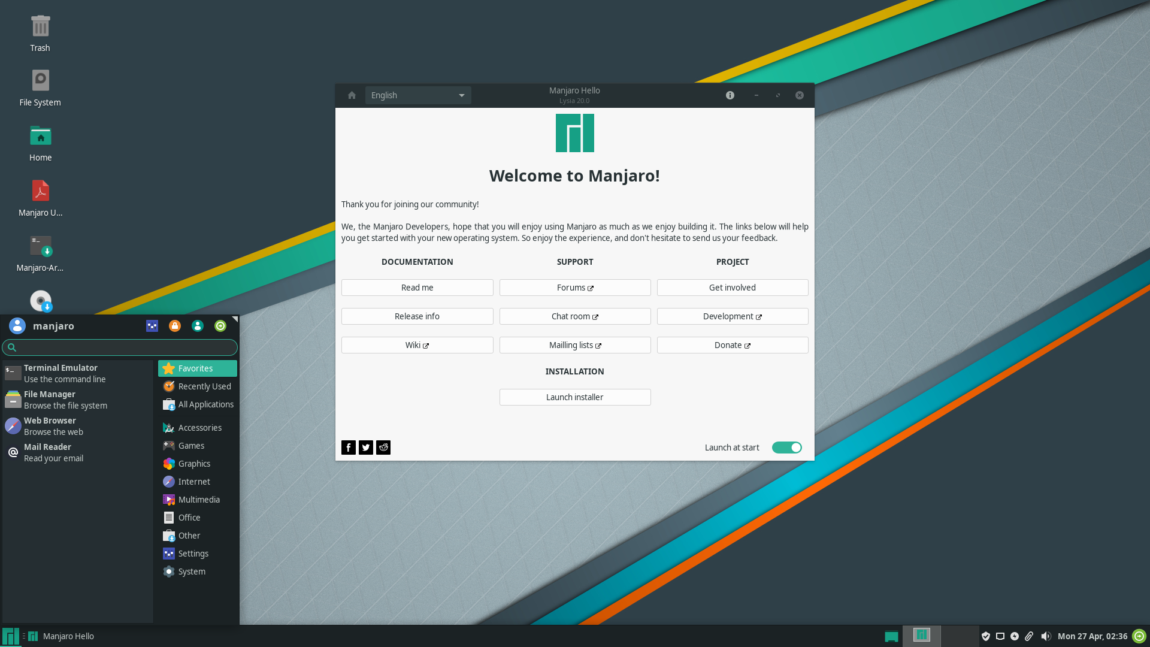
Task: Open the System menu category
Action: [192, 571]
